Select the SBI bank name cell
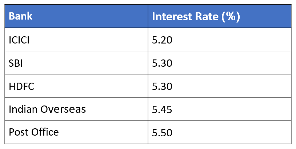Image resolution: width=296 pixels, height=149 pixels. [16, 63]
